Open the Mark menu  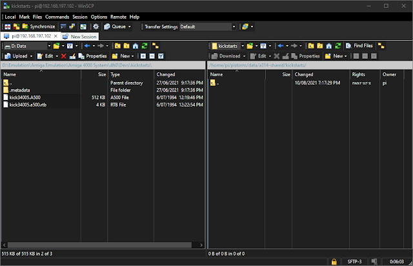[x=25, y=17]
